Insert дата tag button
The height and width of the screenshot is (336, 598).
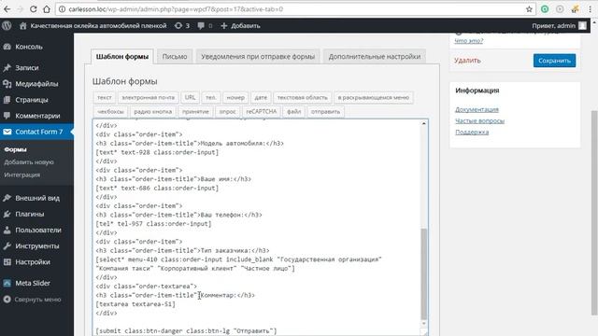coord(261,97)
